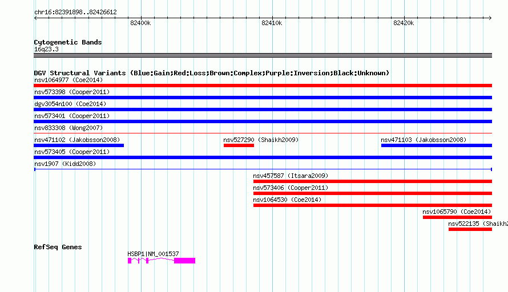Open the nsv1064530 (Coe2014) label
The image size is (508, 292).
(x=287, y=200)
